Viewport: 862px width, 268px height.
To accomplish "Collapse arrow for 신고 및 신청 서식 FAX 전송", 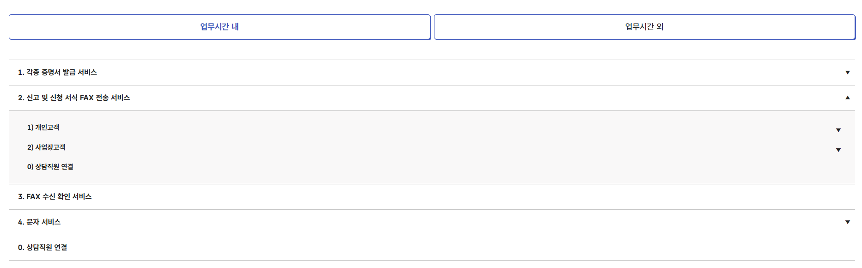I will click(848, 98).
